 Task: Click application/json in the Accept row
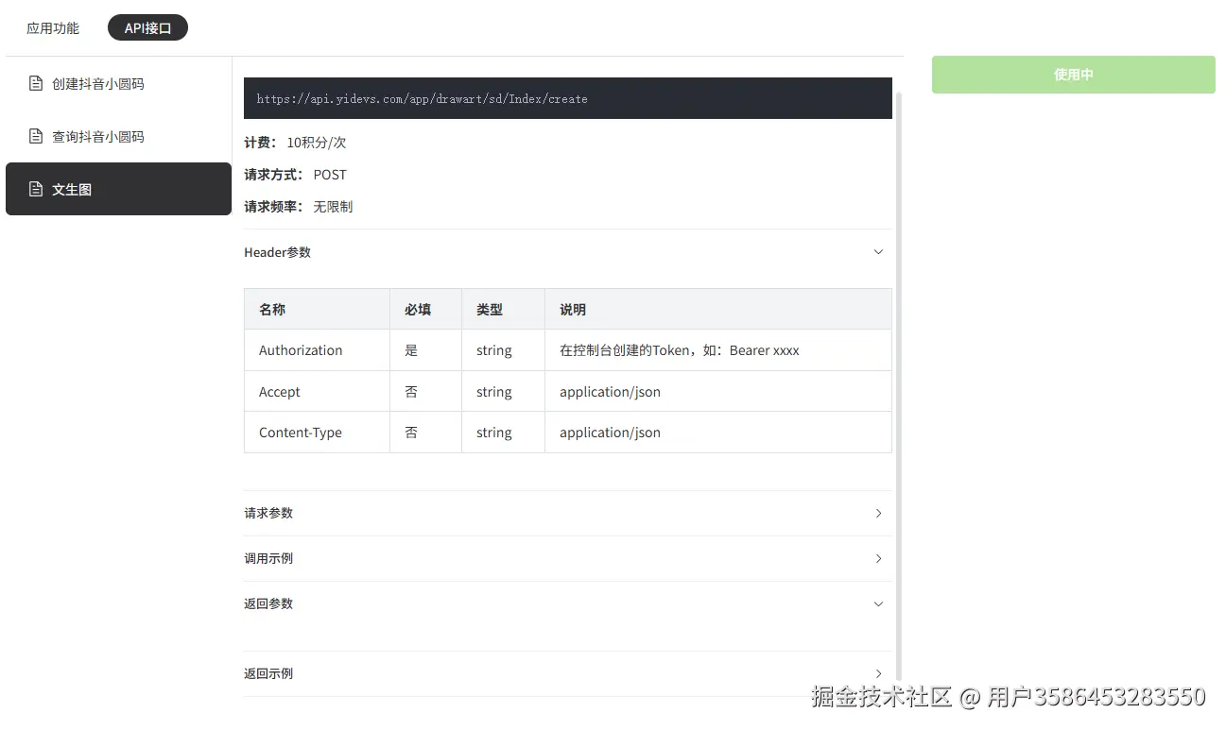click(610, 392)
